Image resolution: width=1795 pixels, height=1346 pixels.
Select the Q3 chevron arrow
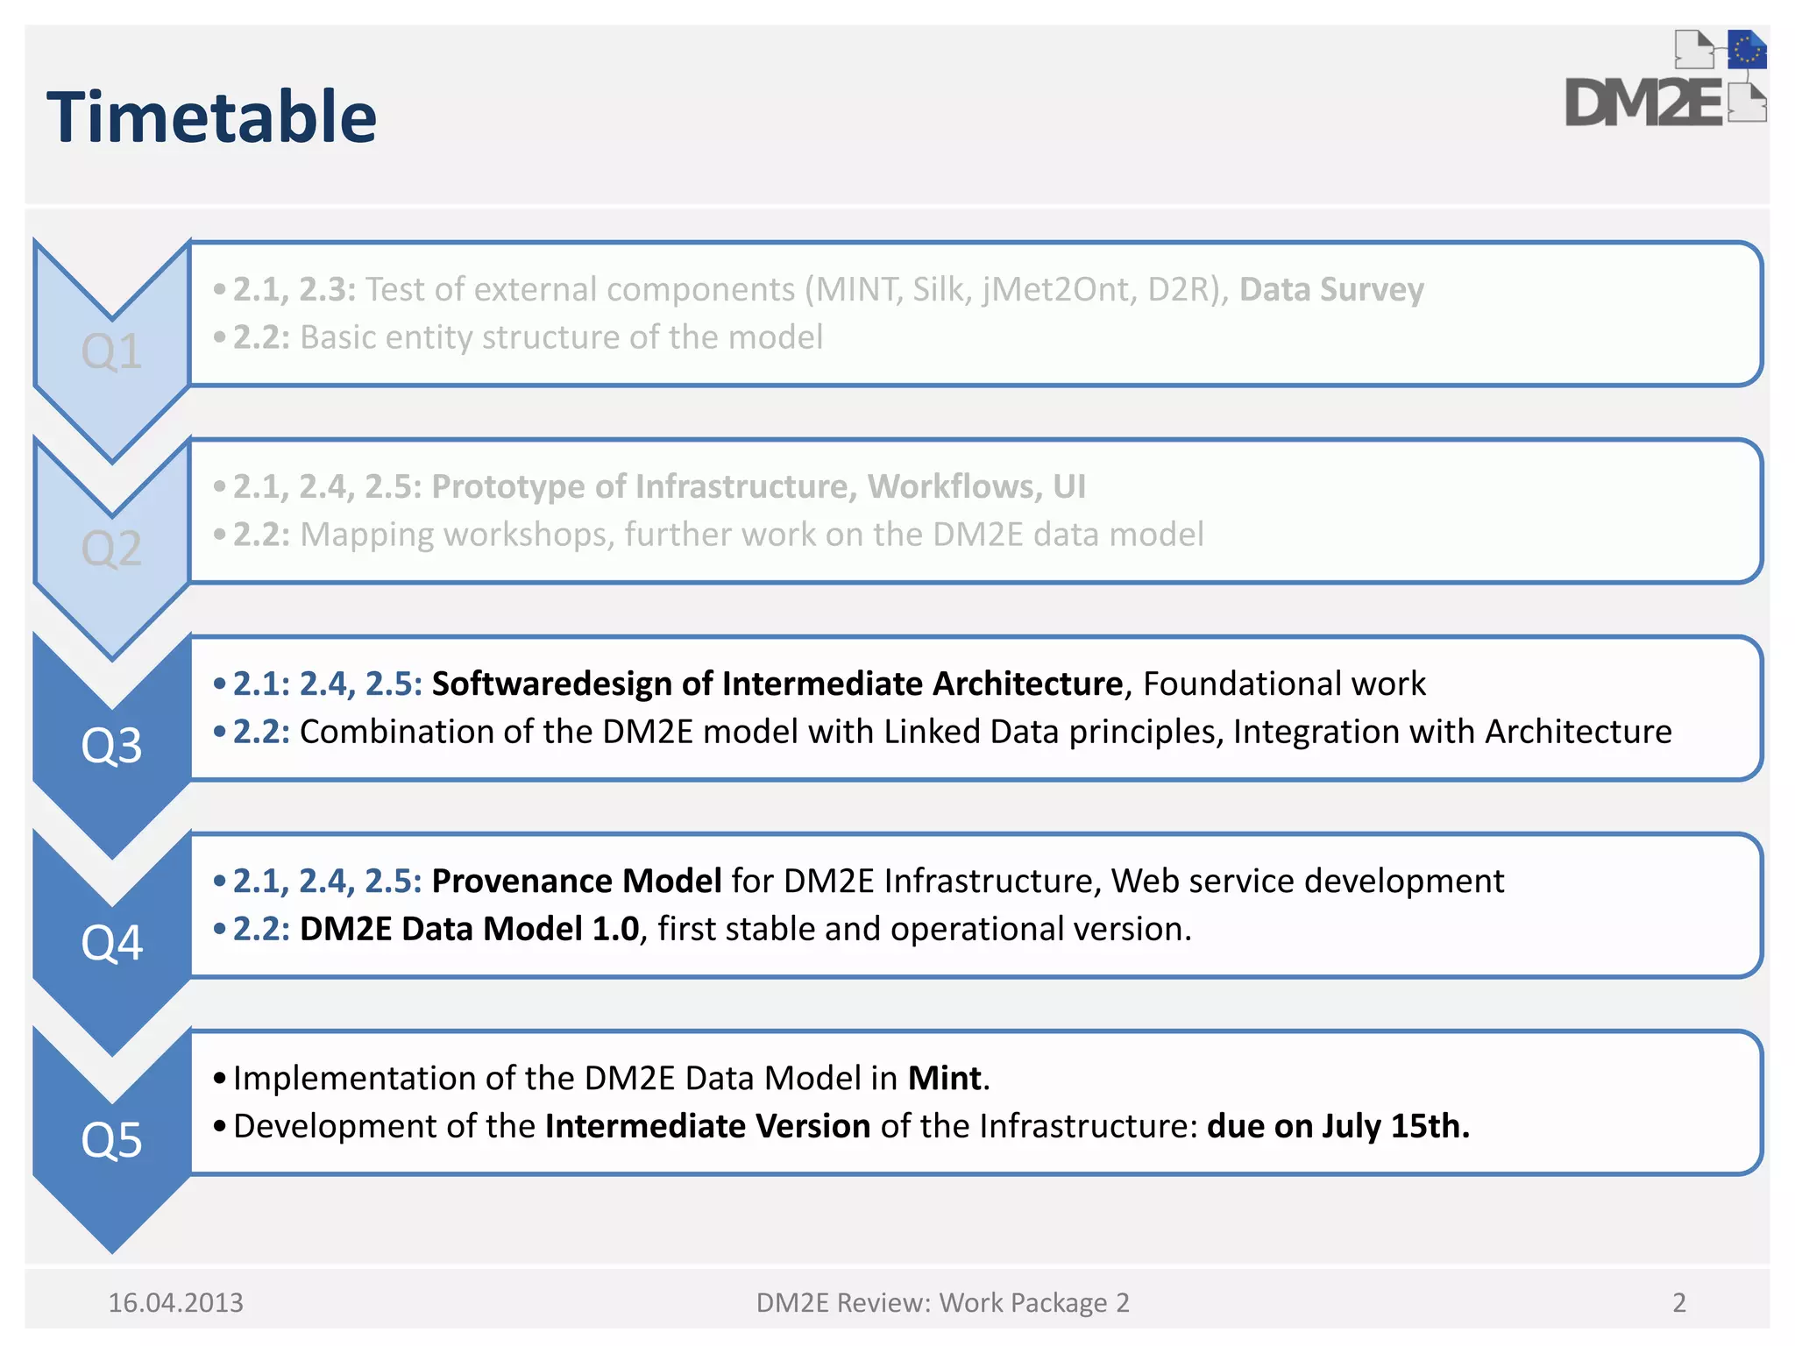point(111,747)
